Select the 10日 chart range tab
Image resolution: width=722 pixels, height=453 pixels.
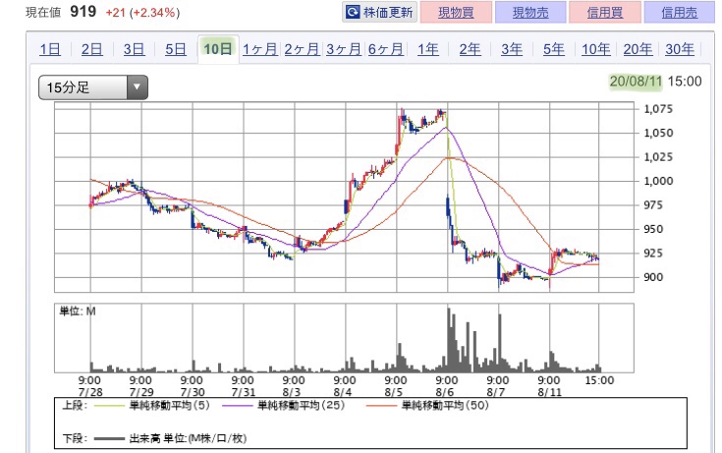point(218,48)
